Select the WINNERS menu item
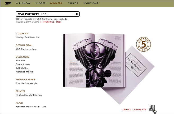Viewport: 174px width, 114px height. click(56, 3)
